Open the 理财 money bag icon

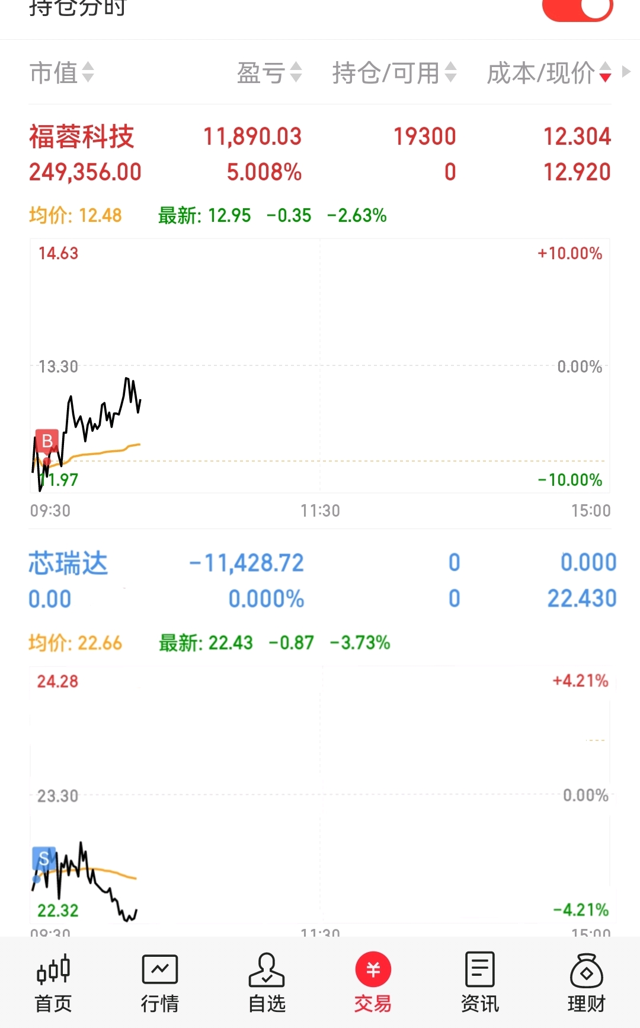586,970
